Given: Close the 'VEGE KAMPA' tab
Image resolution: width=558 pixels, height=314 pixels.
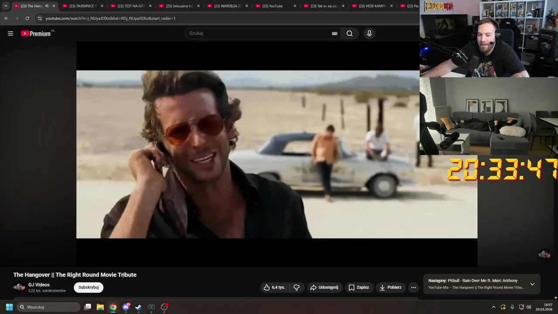Looking at the screenshot, I should 391,6.
